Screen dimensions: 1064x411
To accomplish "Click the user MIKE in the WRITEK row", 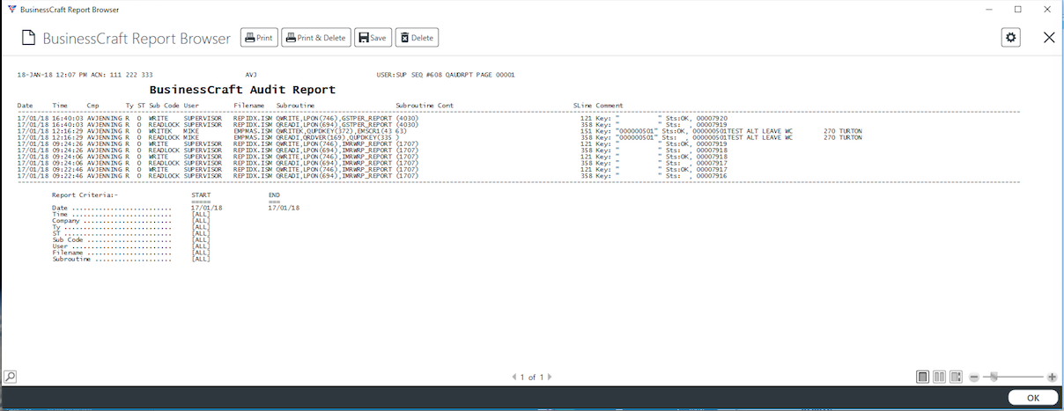I will 193,131.
